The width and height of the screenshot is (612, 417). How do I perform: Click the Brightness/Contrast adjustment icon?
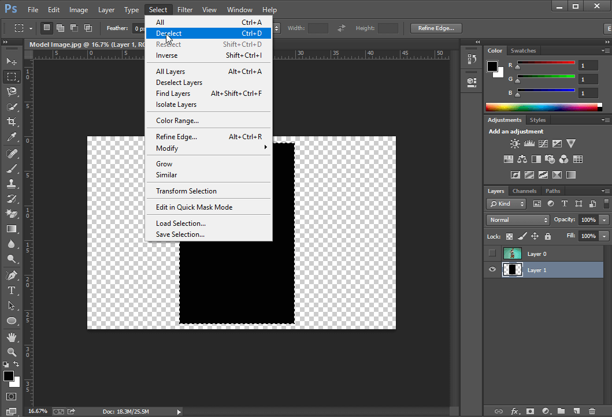tap(515, 144)
